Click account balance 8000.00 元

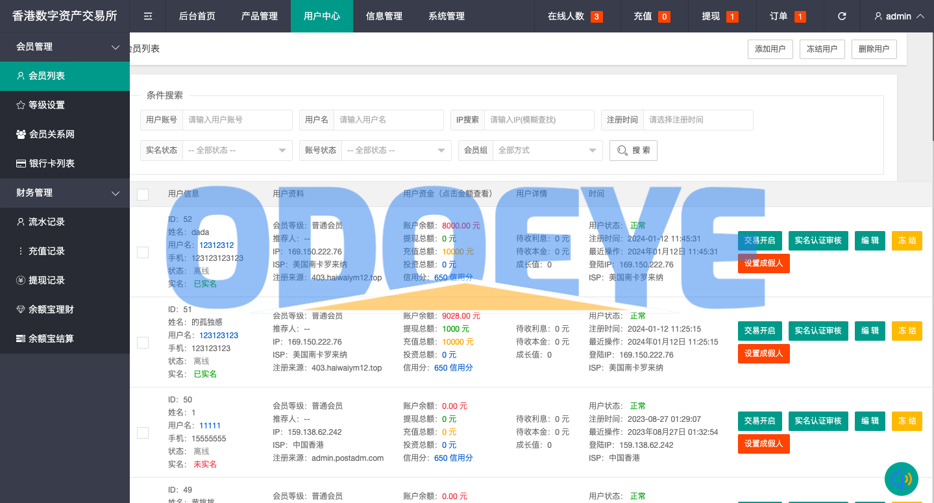click(x=461, y=226)
